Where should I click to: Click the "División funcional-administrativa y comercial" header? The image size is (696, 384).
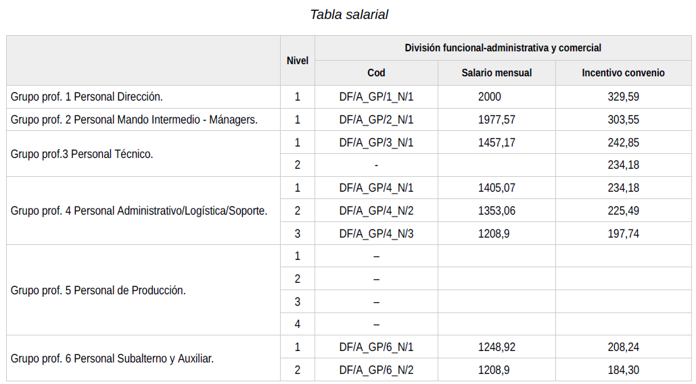[x=503, y=48]
